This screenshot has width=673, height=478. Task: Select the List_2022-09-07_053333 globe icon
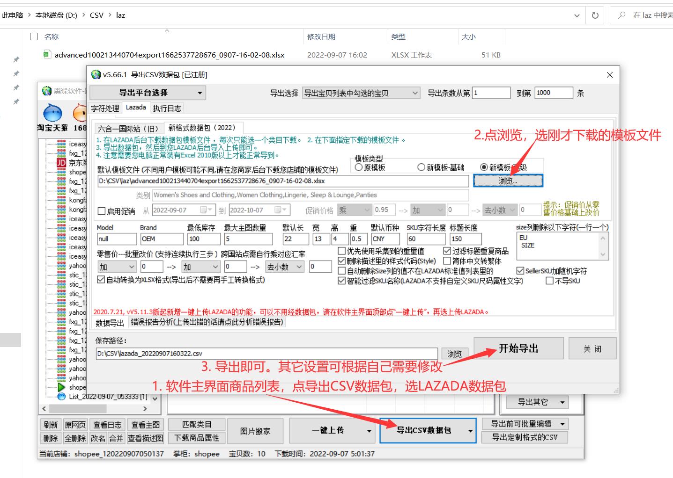61,397
